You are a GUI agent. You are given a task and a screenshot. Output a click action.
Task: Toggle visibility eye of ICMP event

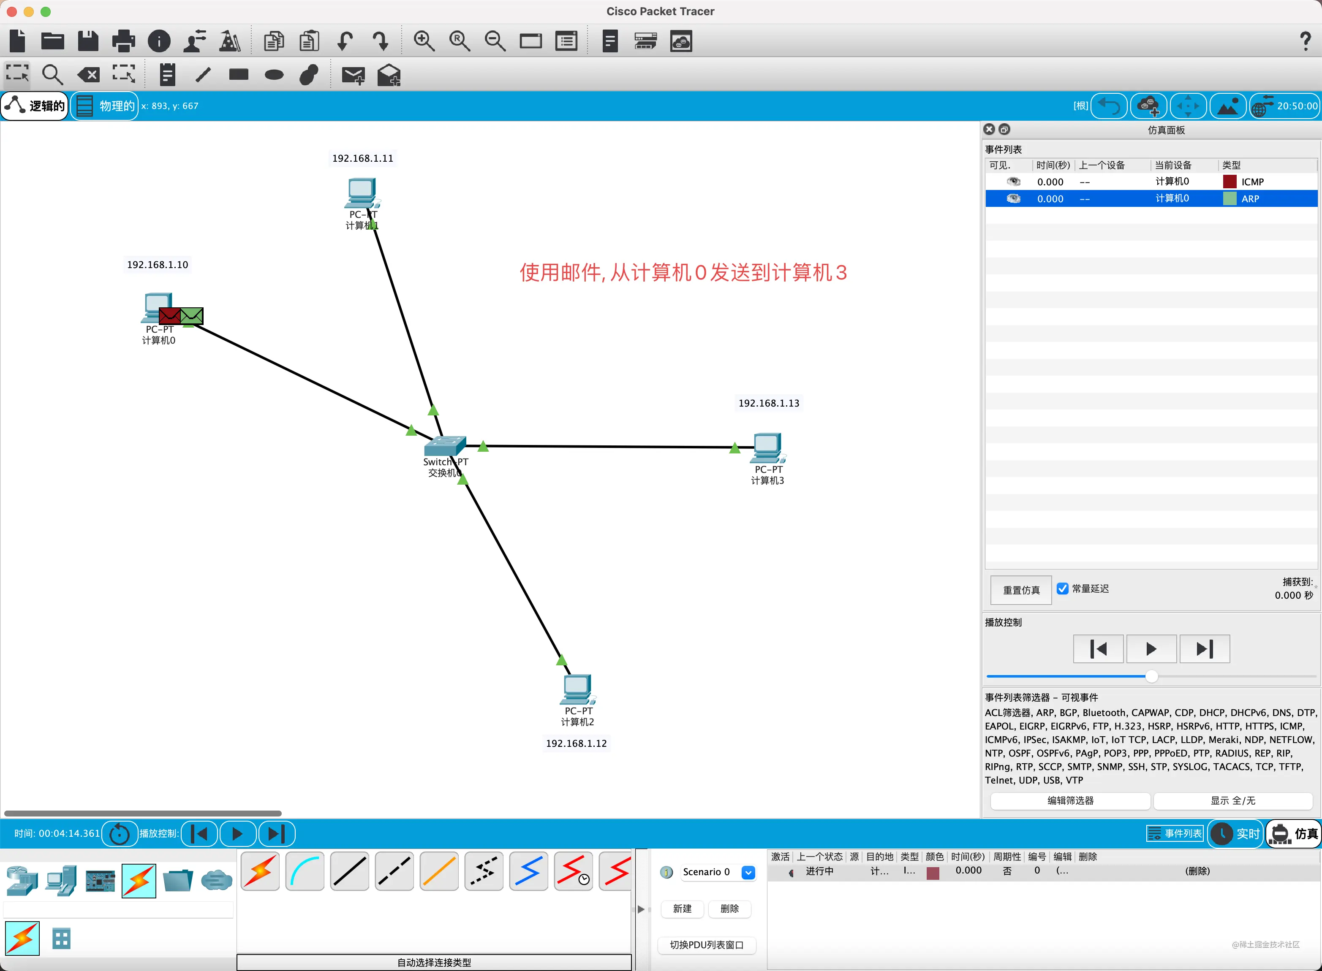point(1013,182)
